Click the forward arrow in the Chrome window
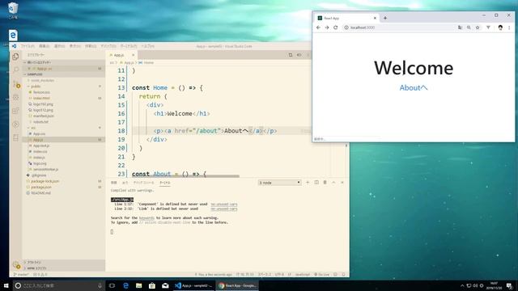Viewport: 518px width, 291px height. [x=327, y=27]
